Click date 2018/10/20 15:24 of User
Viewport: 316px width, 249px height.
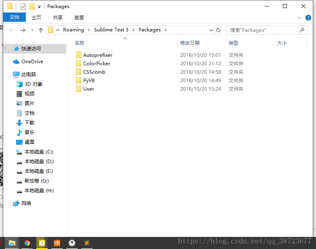pyautogui.click(x=200, y=89)
